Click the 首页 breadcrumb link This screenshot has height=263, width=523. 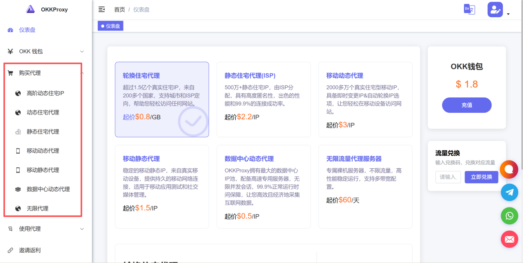[120, 9]
